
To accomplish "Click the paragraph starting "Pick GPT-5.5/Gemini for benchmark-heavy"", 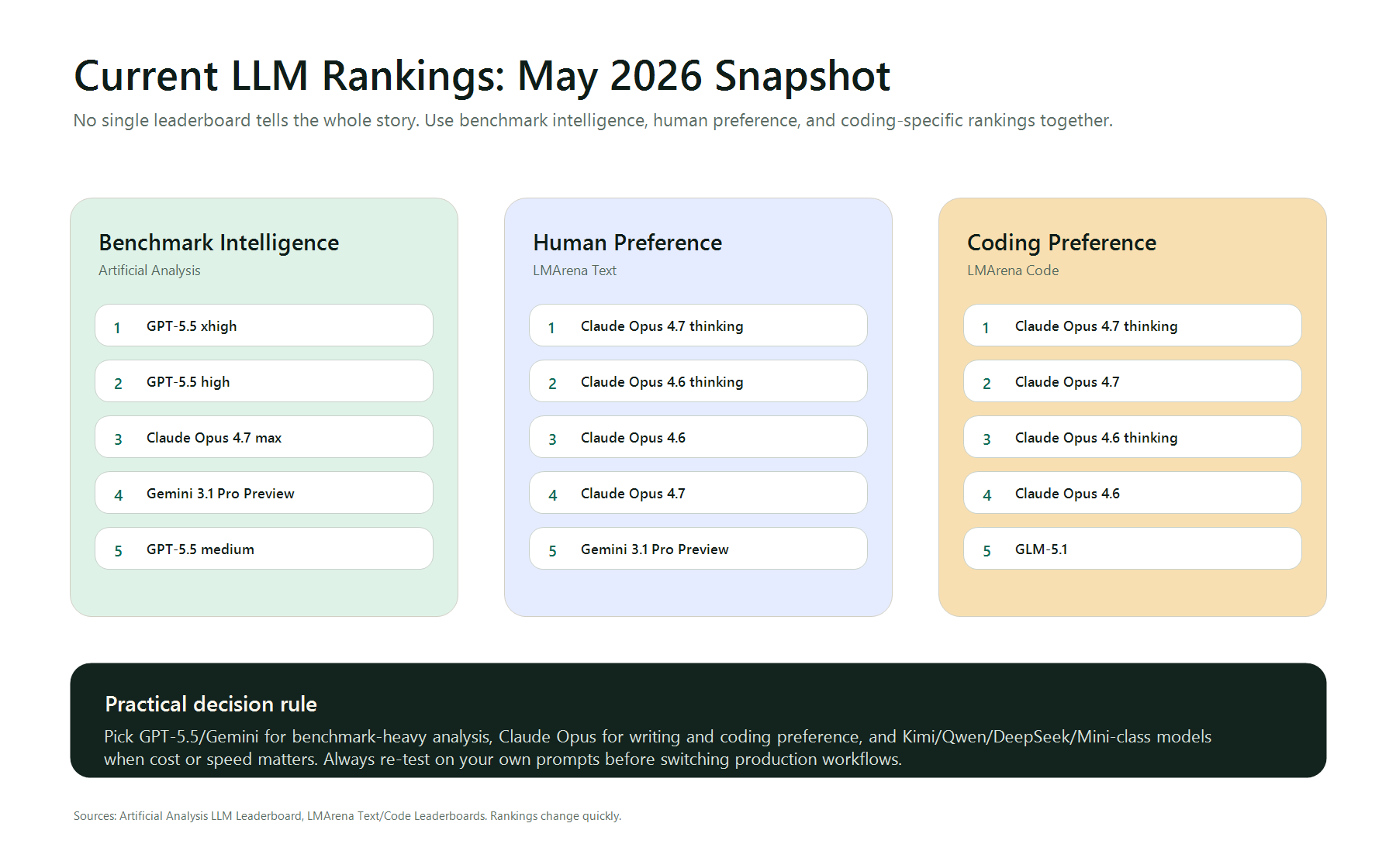I will pos(658,748).
